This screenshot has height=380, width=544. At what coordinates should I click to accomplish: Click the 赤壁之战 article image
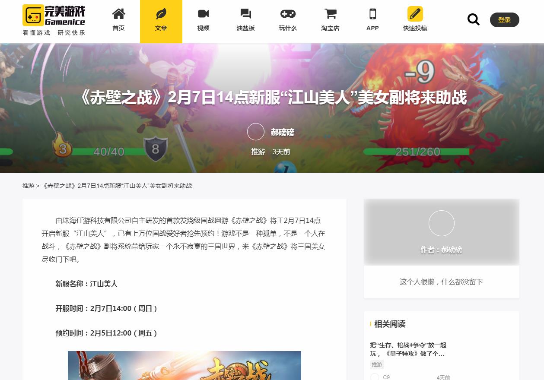coord(185,365)
